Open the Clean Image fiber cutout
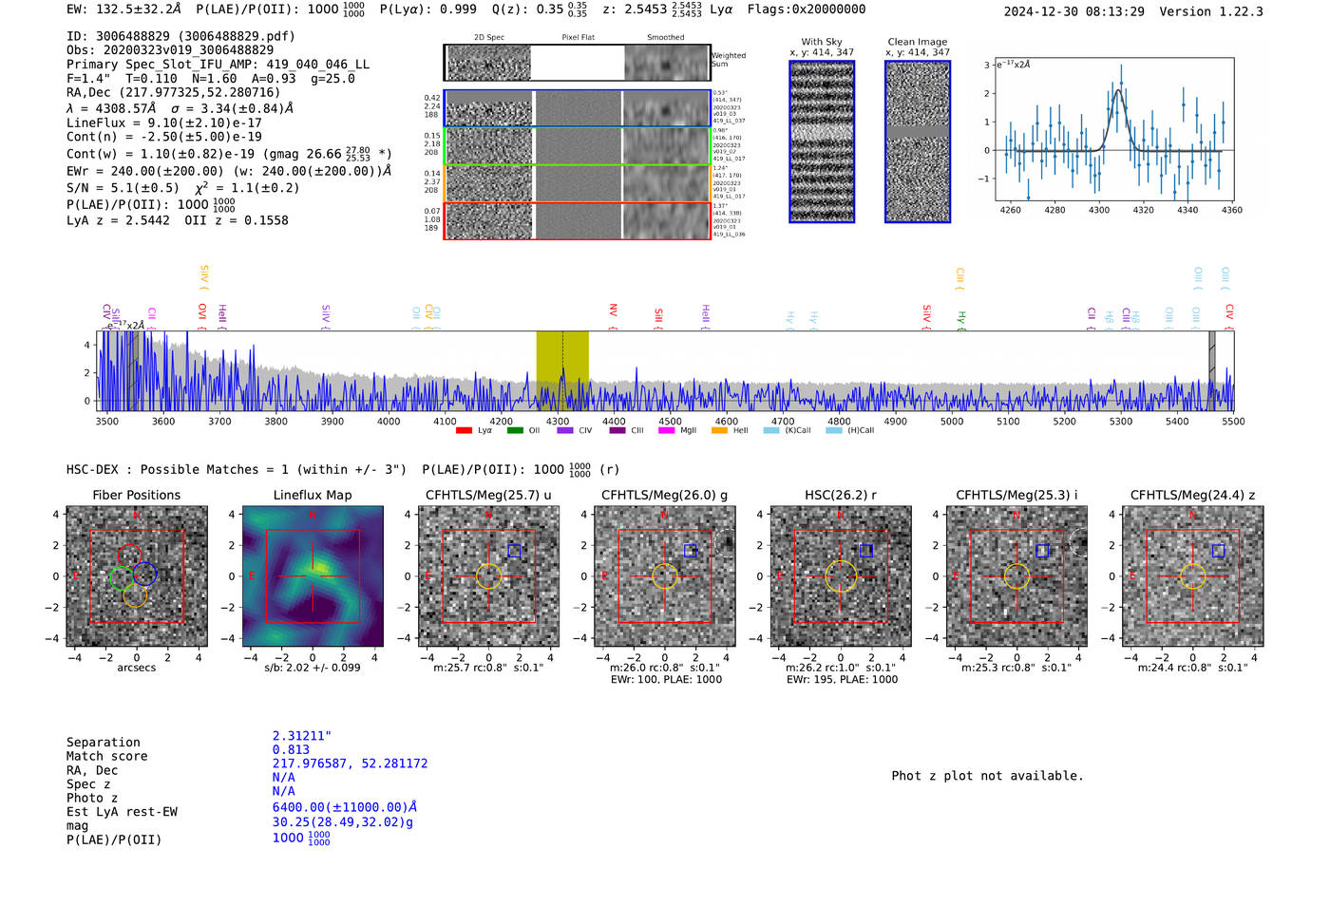The height and width of the screenshot is (905, 1330). (x=918, y=141)
